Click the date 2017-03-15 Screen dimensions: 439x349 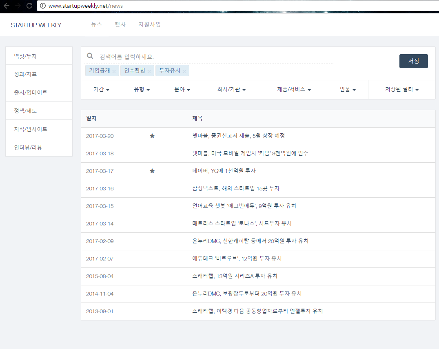coord(100,206)
